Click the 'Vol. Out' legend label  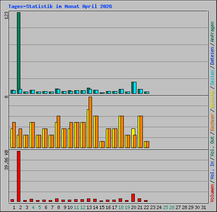point(212,146)
